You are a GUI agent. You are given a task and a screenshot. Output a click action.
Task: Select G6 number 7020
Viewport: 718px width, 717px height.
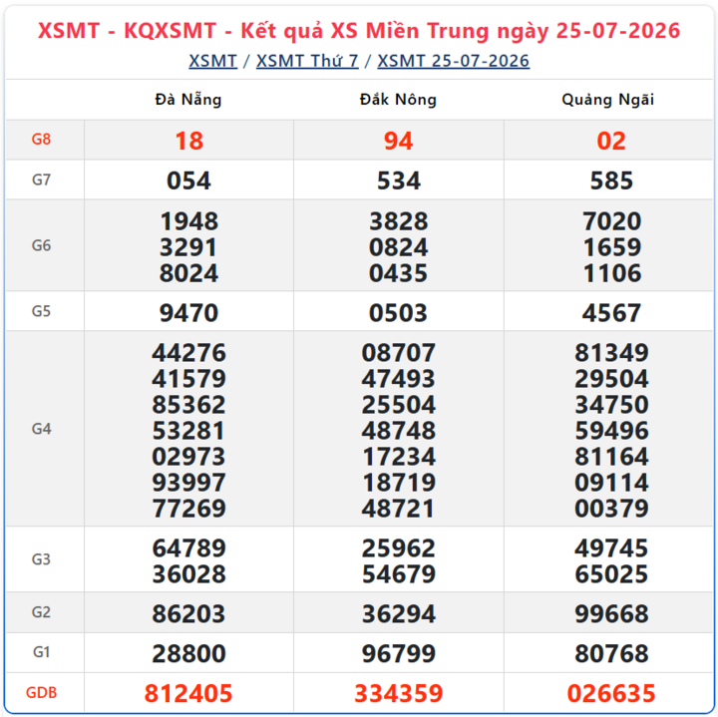[x=611, y=221]
